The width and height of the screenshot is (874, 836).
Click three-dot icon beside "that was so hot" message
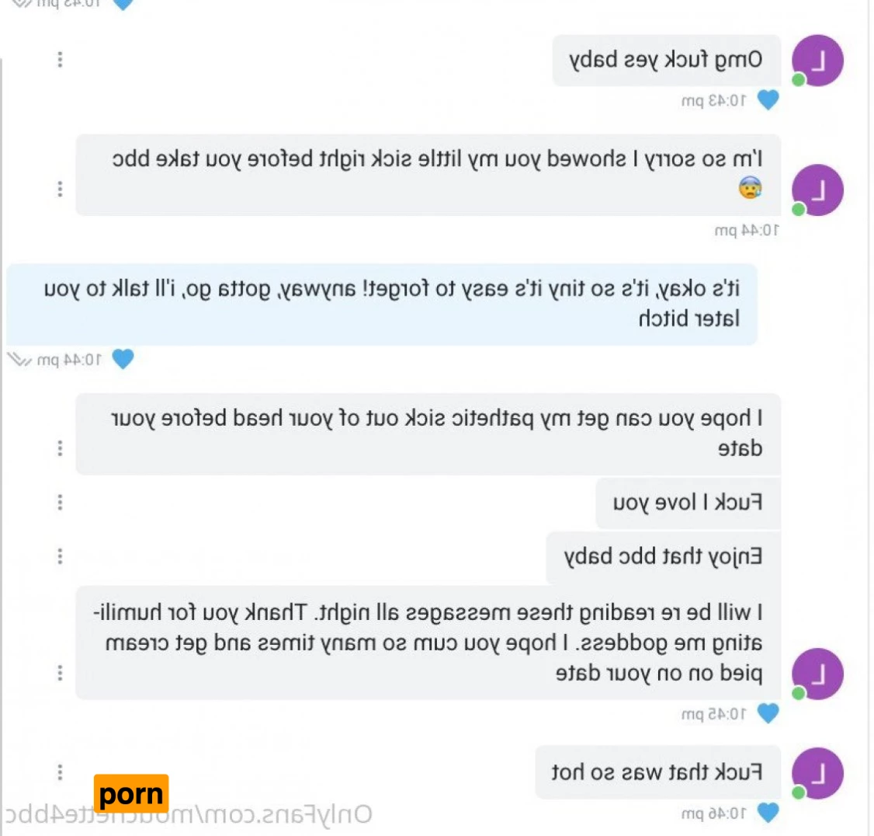click(x=60, y=772)
